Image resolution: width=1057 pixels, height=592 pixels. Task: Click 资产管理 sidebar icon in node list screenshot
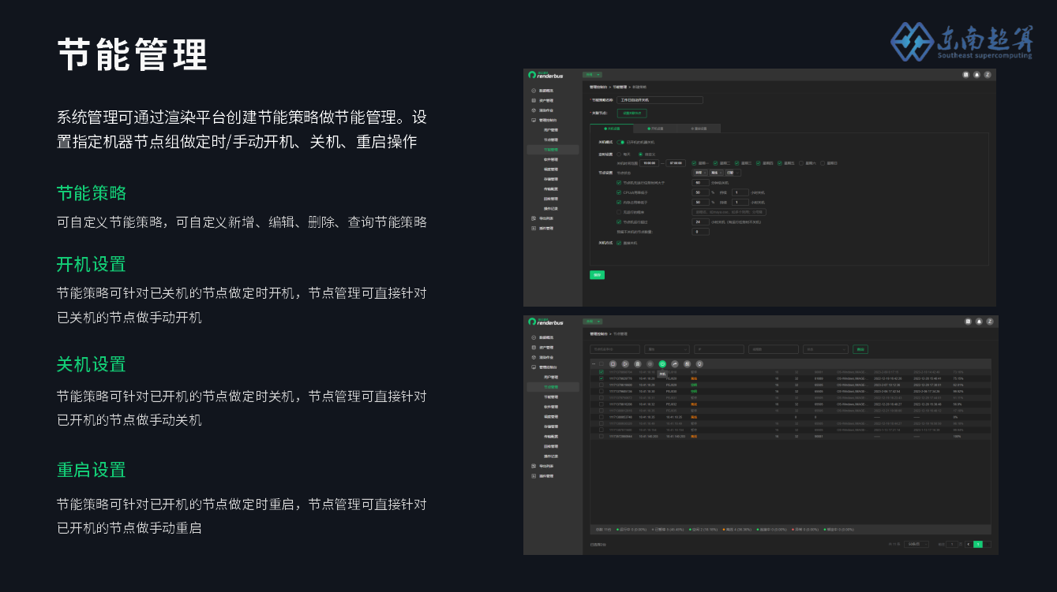pyautogui.click(x=534, y=347)
